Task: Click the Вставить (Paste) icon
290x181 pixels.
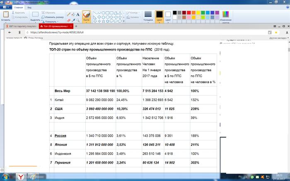Action: click(6, 15)
